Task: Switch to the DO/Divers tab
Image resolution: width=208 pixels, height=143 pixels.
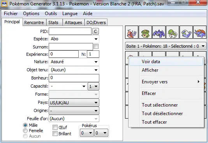Action: tap(96, 22)
